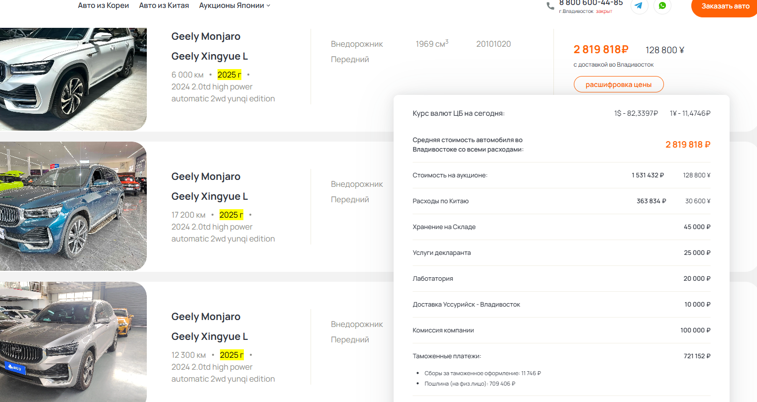
Task: Open Geely Monjaro title of 12 300 км listing
Action: coord(206,317)
